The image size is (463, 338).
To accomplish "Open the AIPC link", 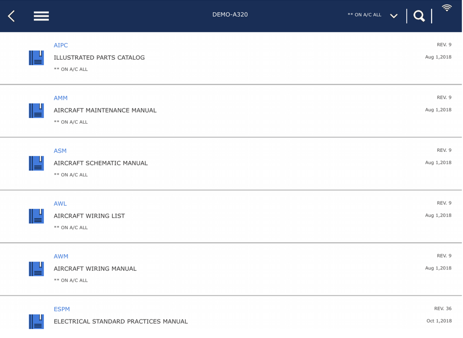I will pyautogui.click(x=61, y=45).
